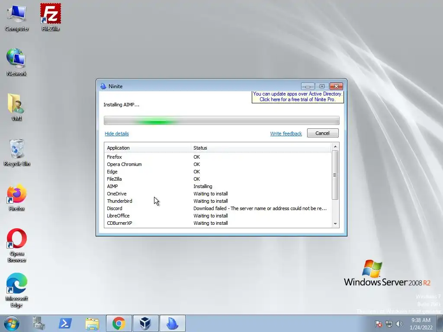Image resolution: width=443 pixels, height=332 pixels.
Task: Select the Edge row in the list
Action: point(218,172)
